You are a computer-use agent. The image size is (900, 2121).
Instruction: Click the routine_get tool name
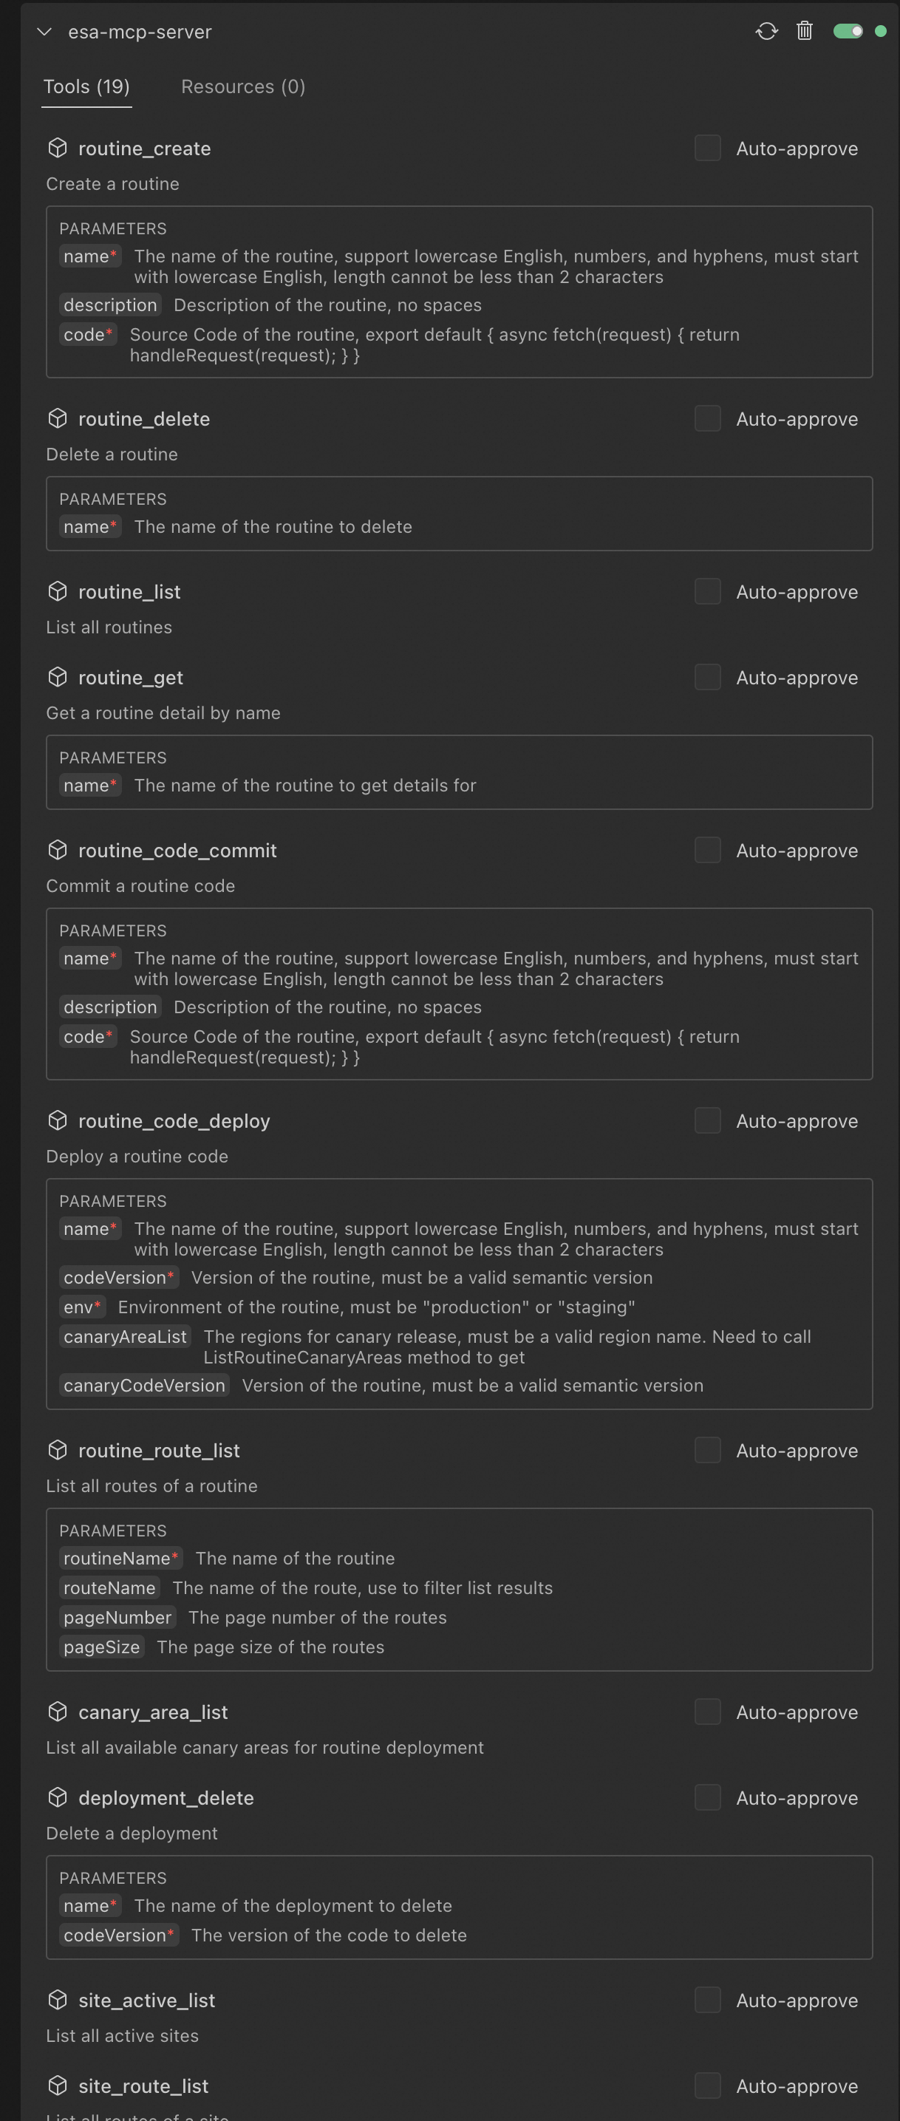tap(130, 678)
